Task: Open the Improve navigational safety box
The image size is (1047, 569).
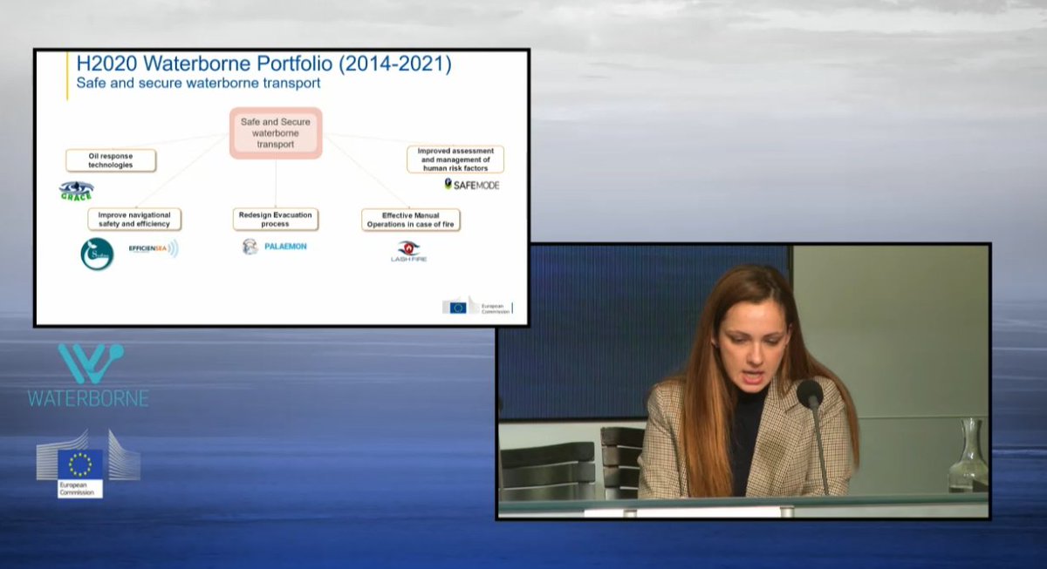Action: [x=135, y=219]
